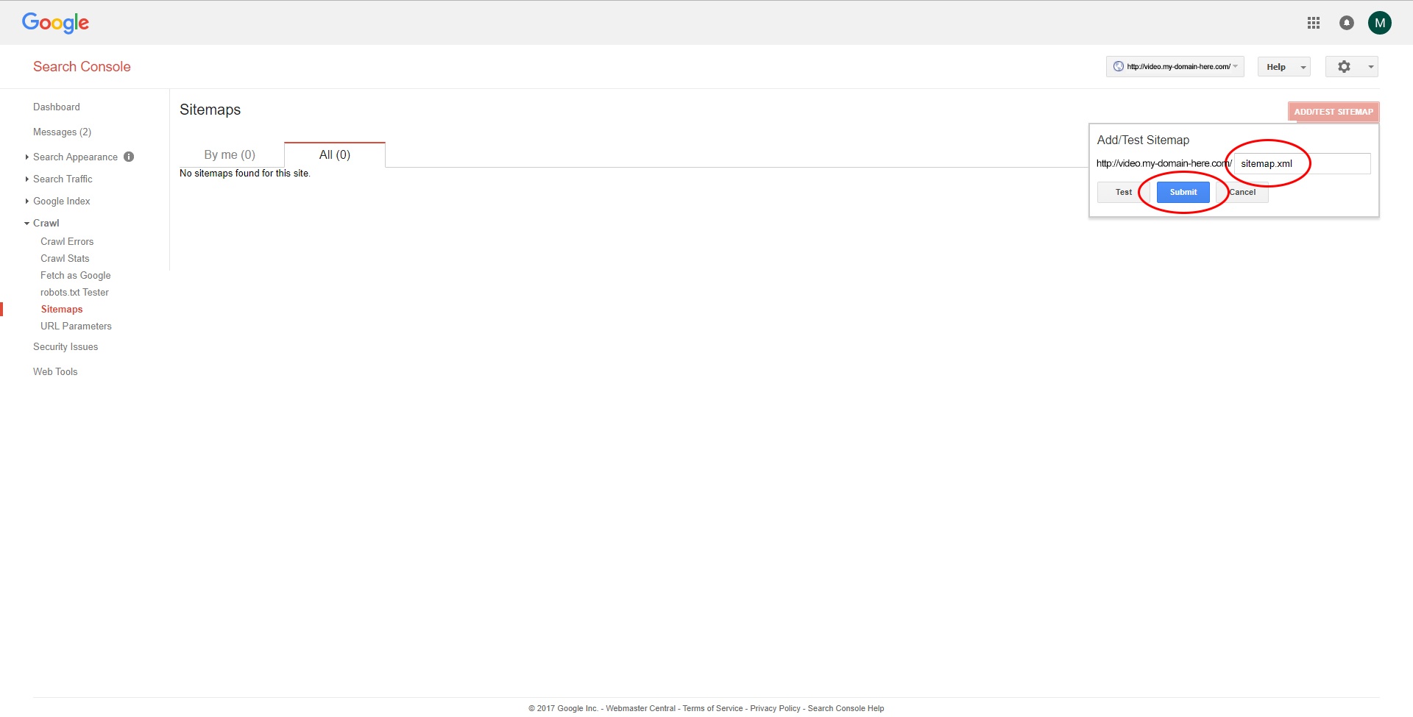Switch to the By me (0) tab

(x=230, y=154)
